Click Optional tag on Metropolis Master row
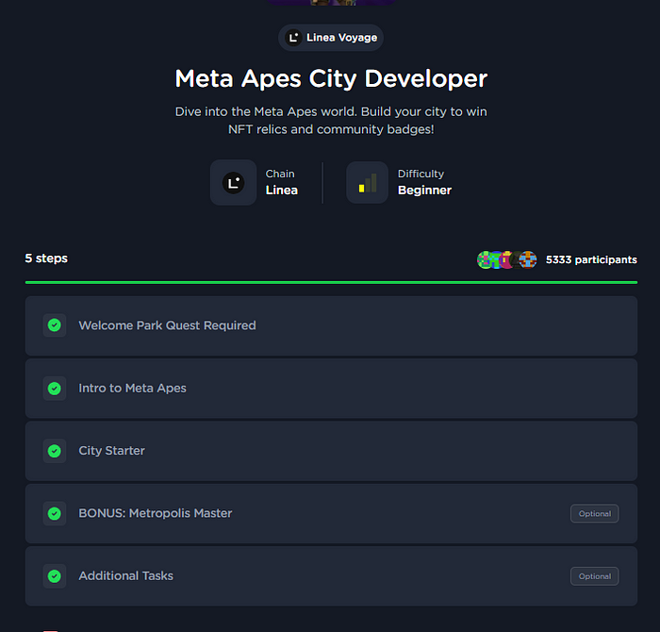Viewport: 660px width, 632px height. tap(594, 514)
